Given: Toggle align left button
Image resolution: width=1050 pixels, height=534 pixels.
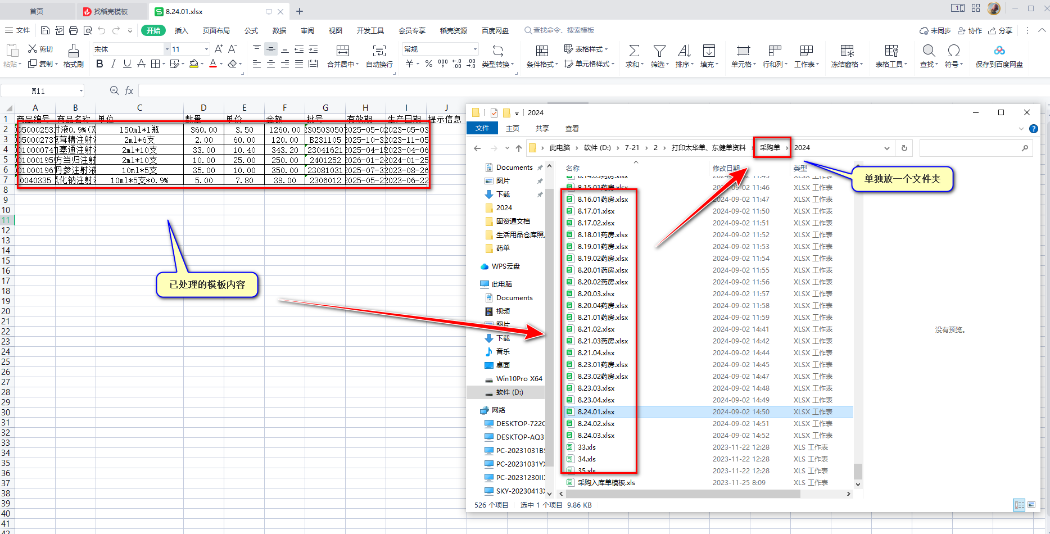Looking at the screenshot, I should tap(257, 64).
